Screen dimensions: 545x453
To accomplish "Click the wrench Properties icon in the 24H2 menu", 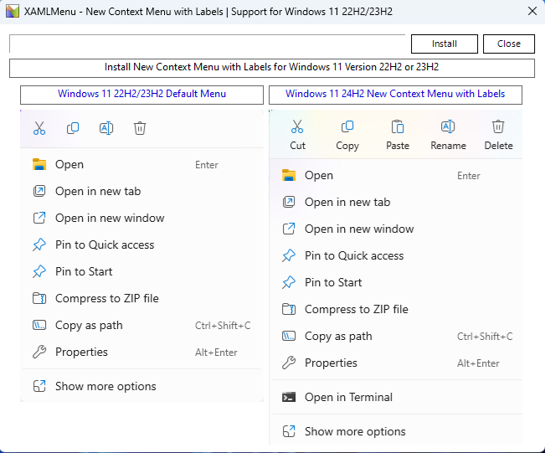I will tap(289, 363).
